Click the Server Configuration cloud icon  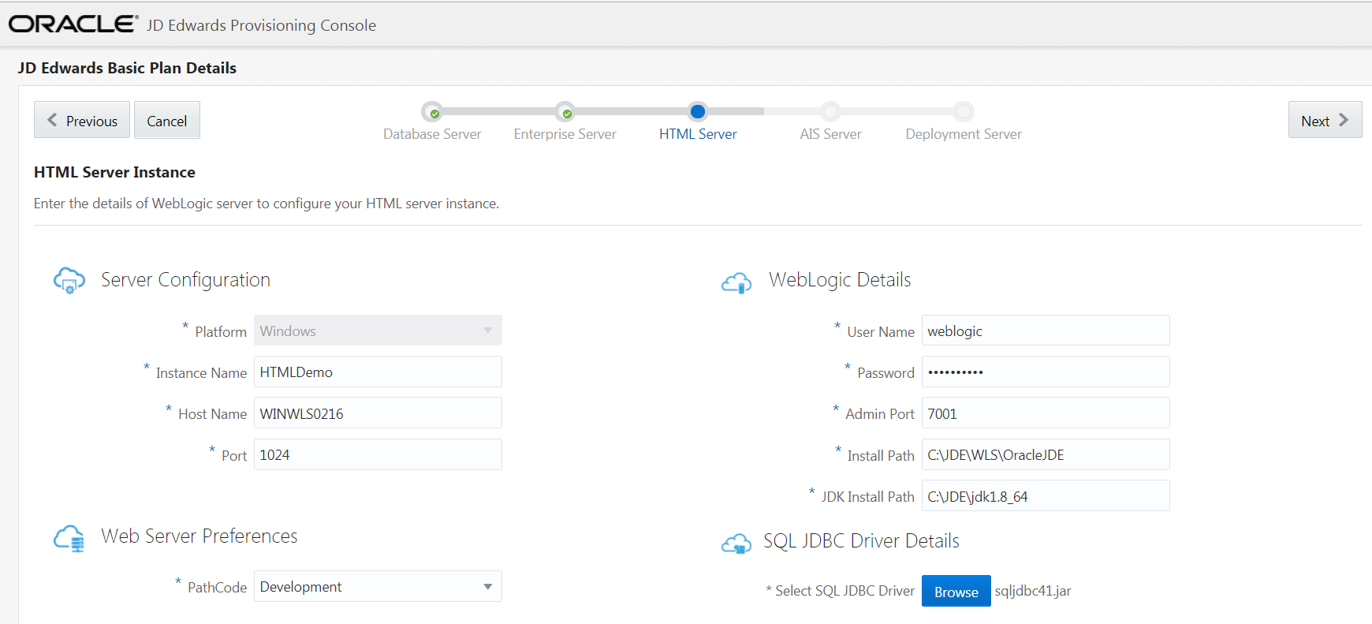pos(69,280)
